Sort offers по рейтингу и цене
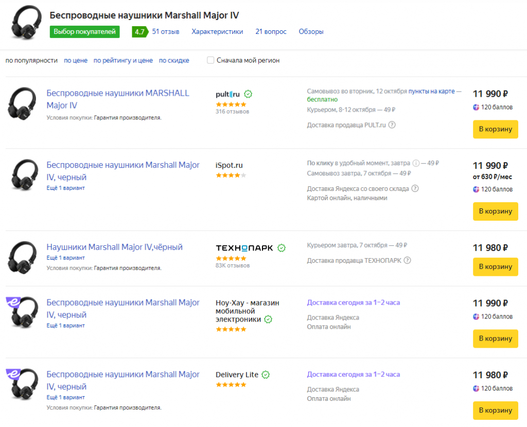The width and height of the screenshot is (527, 427). pos(123,61)
